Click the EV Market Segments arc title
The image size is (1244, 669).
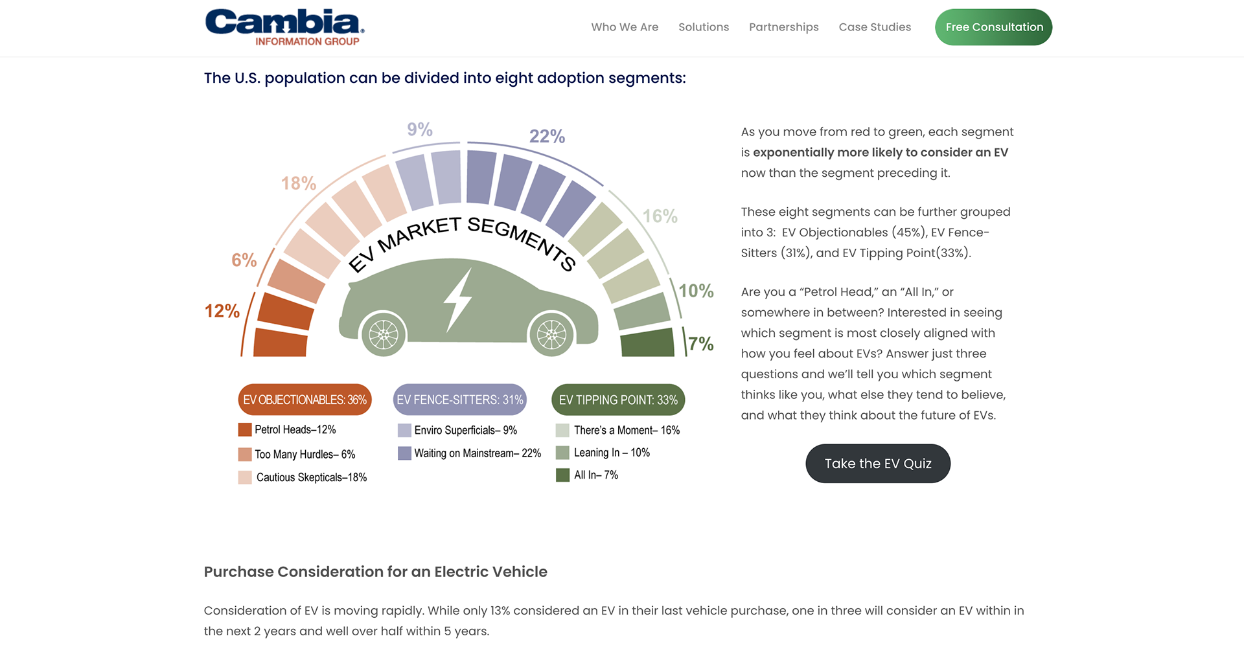(x=463, y=244)
